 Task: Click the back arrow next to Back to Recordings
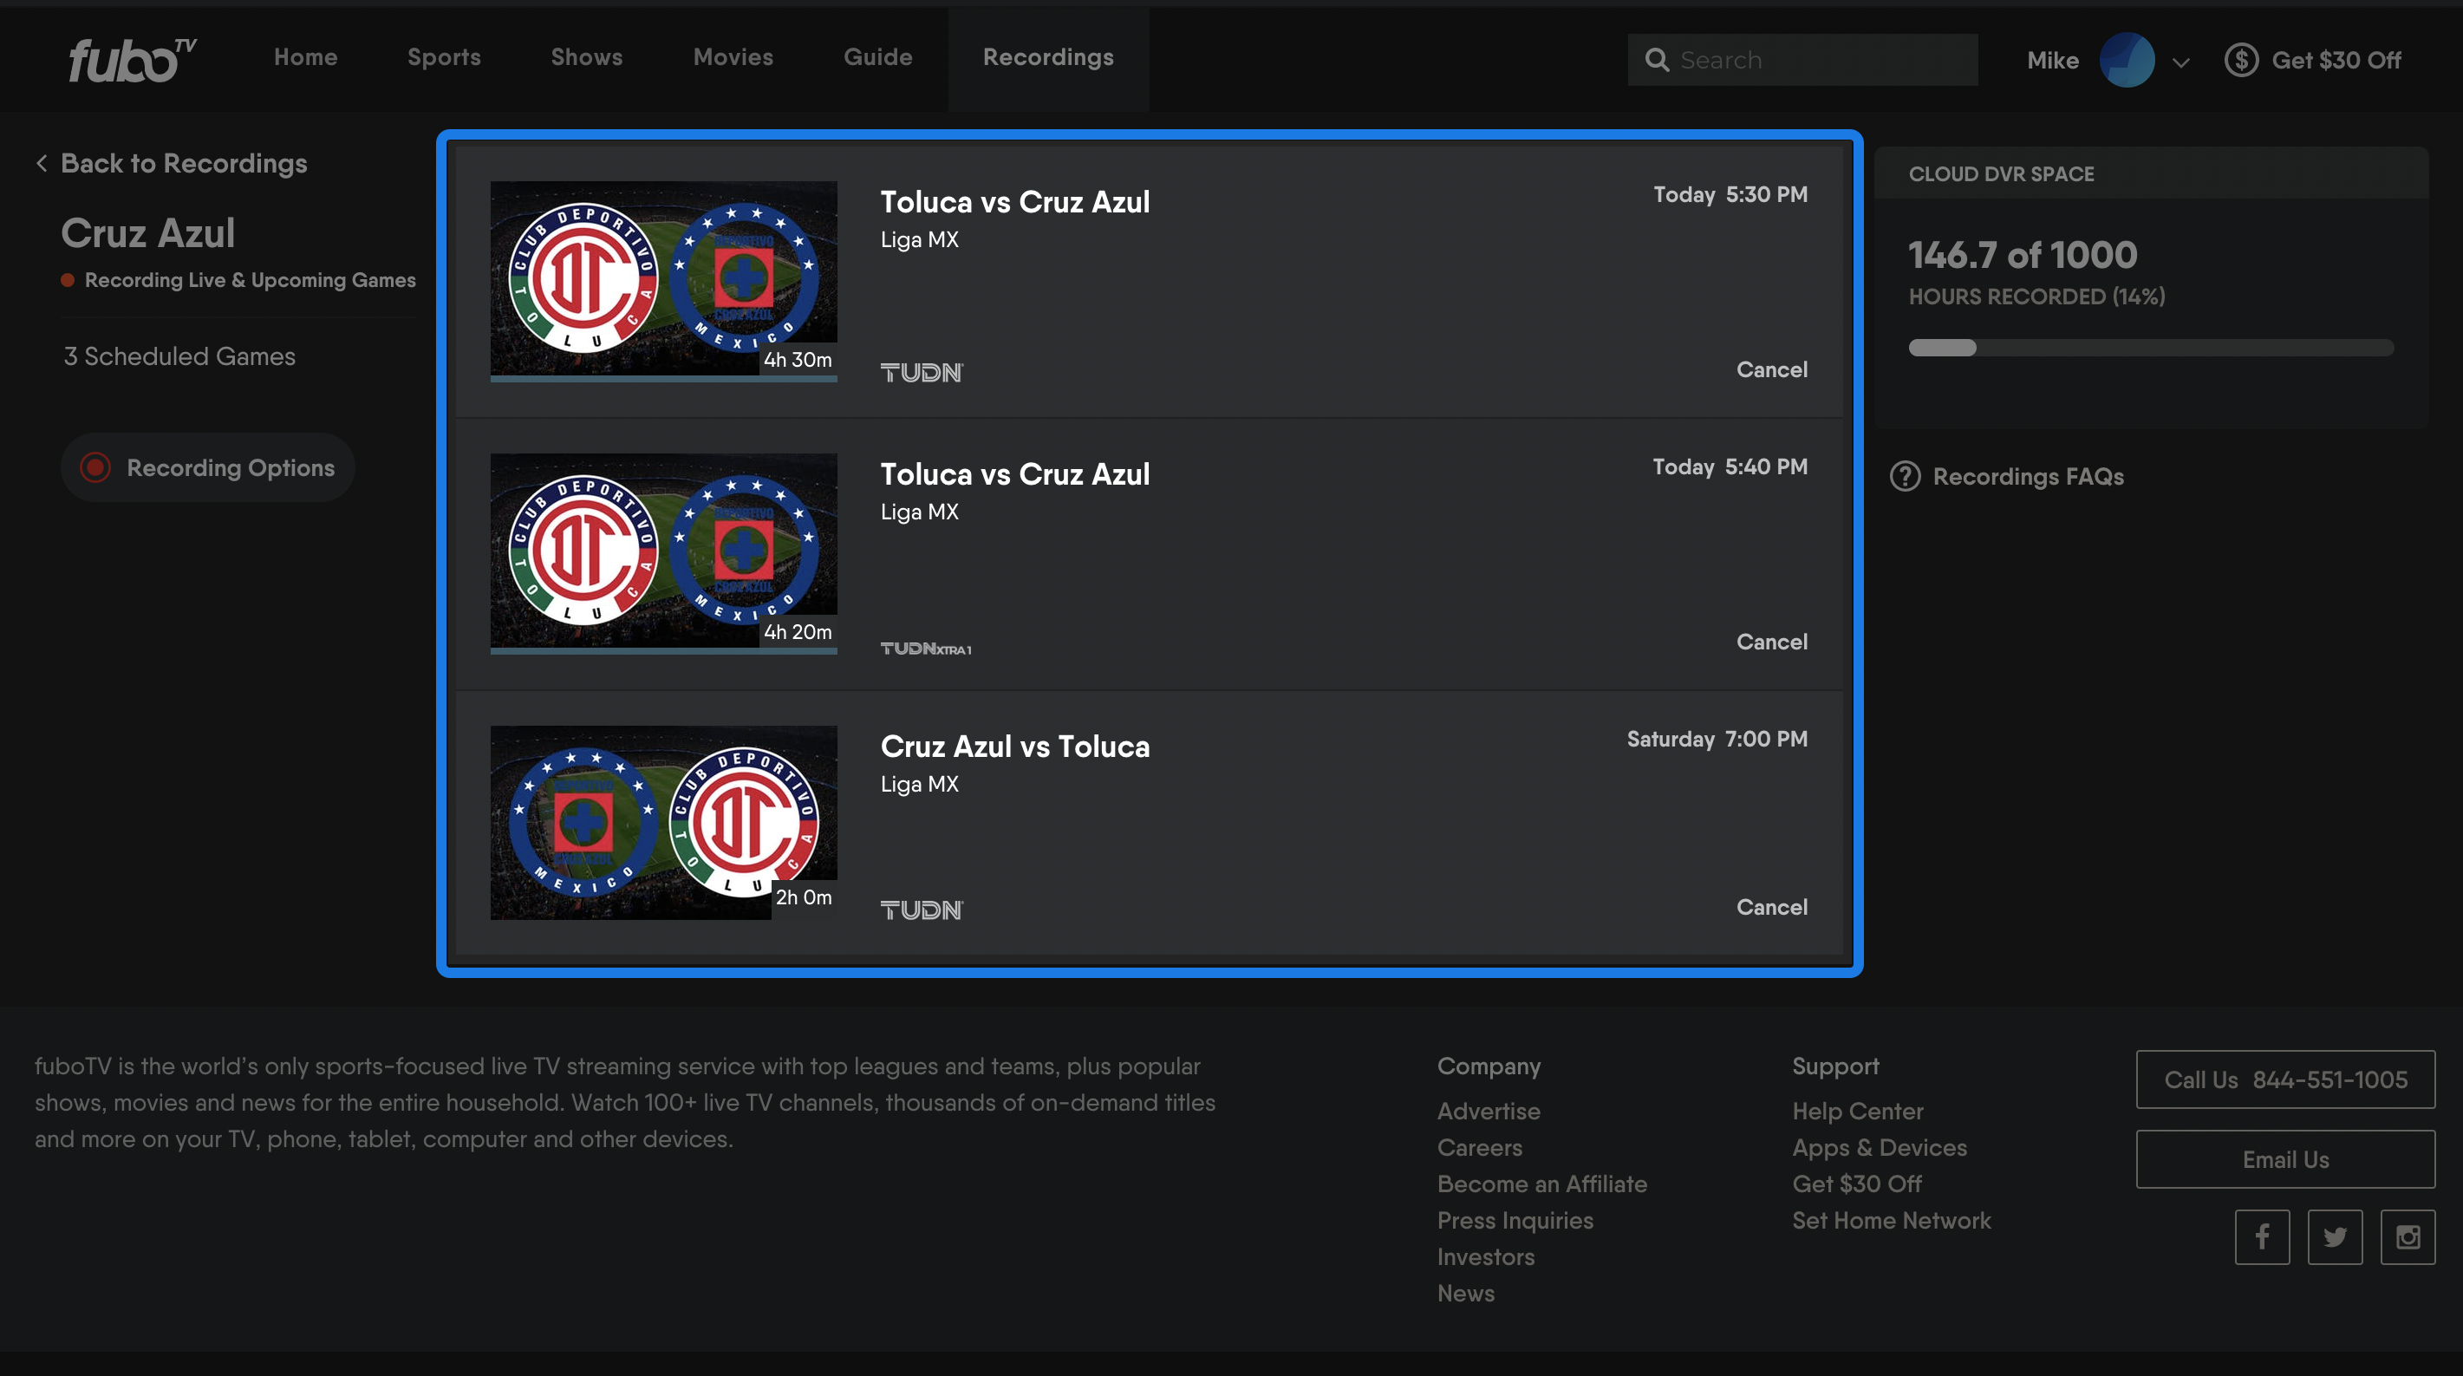pos(42,164)
